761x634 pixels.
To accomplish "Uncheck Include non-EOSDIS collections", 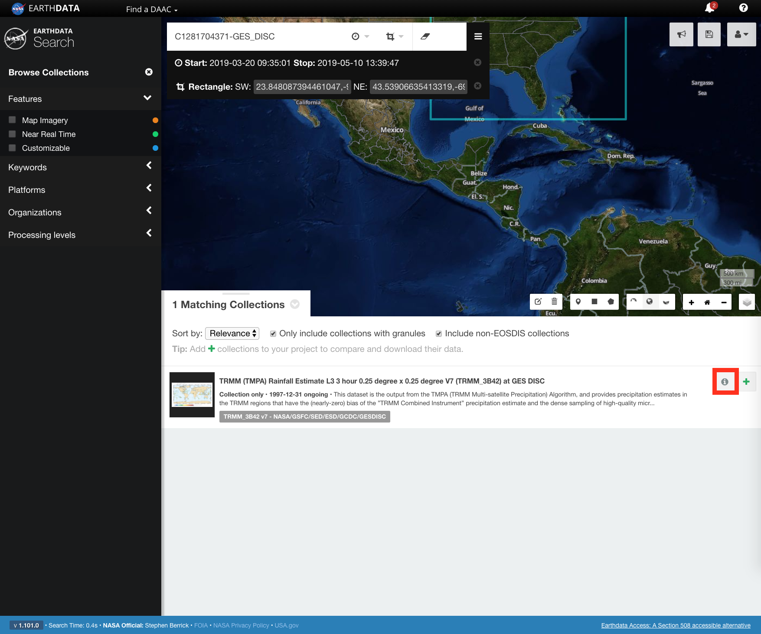I will pyautogui.click(x=439, y=334).
